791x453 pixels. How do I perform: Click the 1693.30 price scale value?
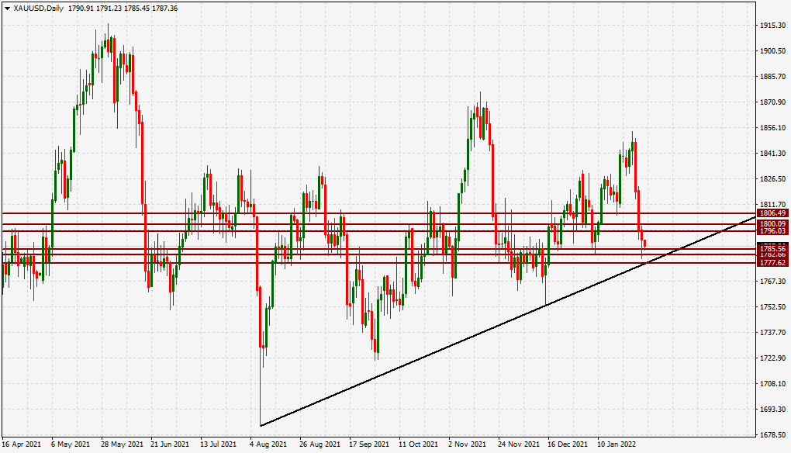772,409
